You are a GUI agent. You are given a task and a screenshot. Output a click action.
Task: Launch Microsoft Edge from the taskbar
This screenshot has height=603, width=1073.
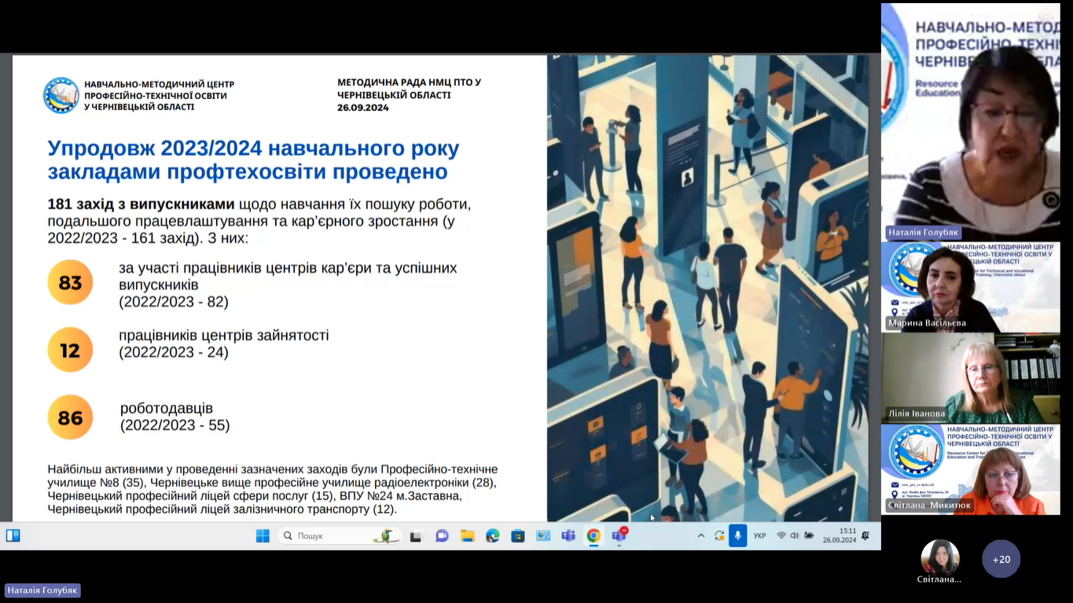point(492,536)
